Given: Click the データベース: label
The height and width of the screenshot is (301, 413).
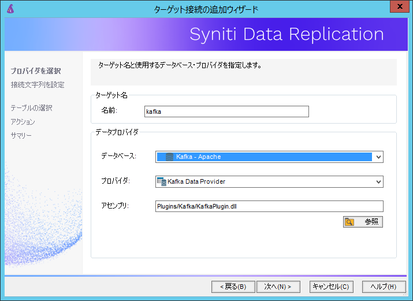Looking at the screenshot, I should coord(119,156).
